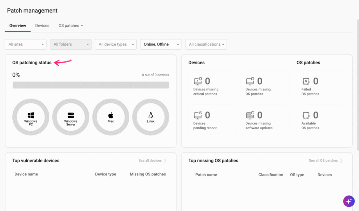Screen dimensions: 359x211
Task: Open the OS patches tab menu
Action: pyautogui.click(x=71, y=26)
